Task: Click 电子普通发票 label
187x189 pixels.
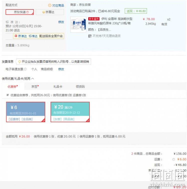Action: (14, 69)
